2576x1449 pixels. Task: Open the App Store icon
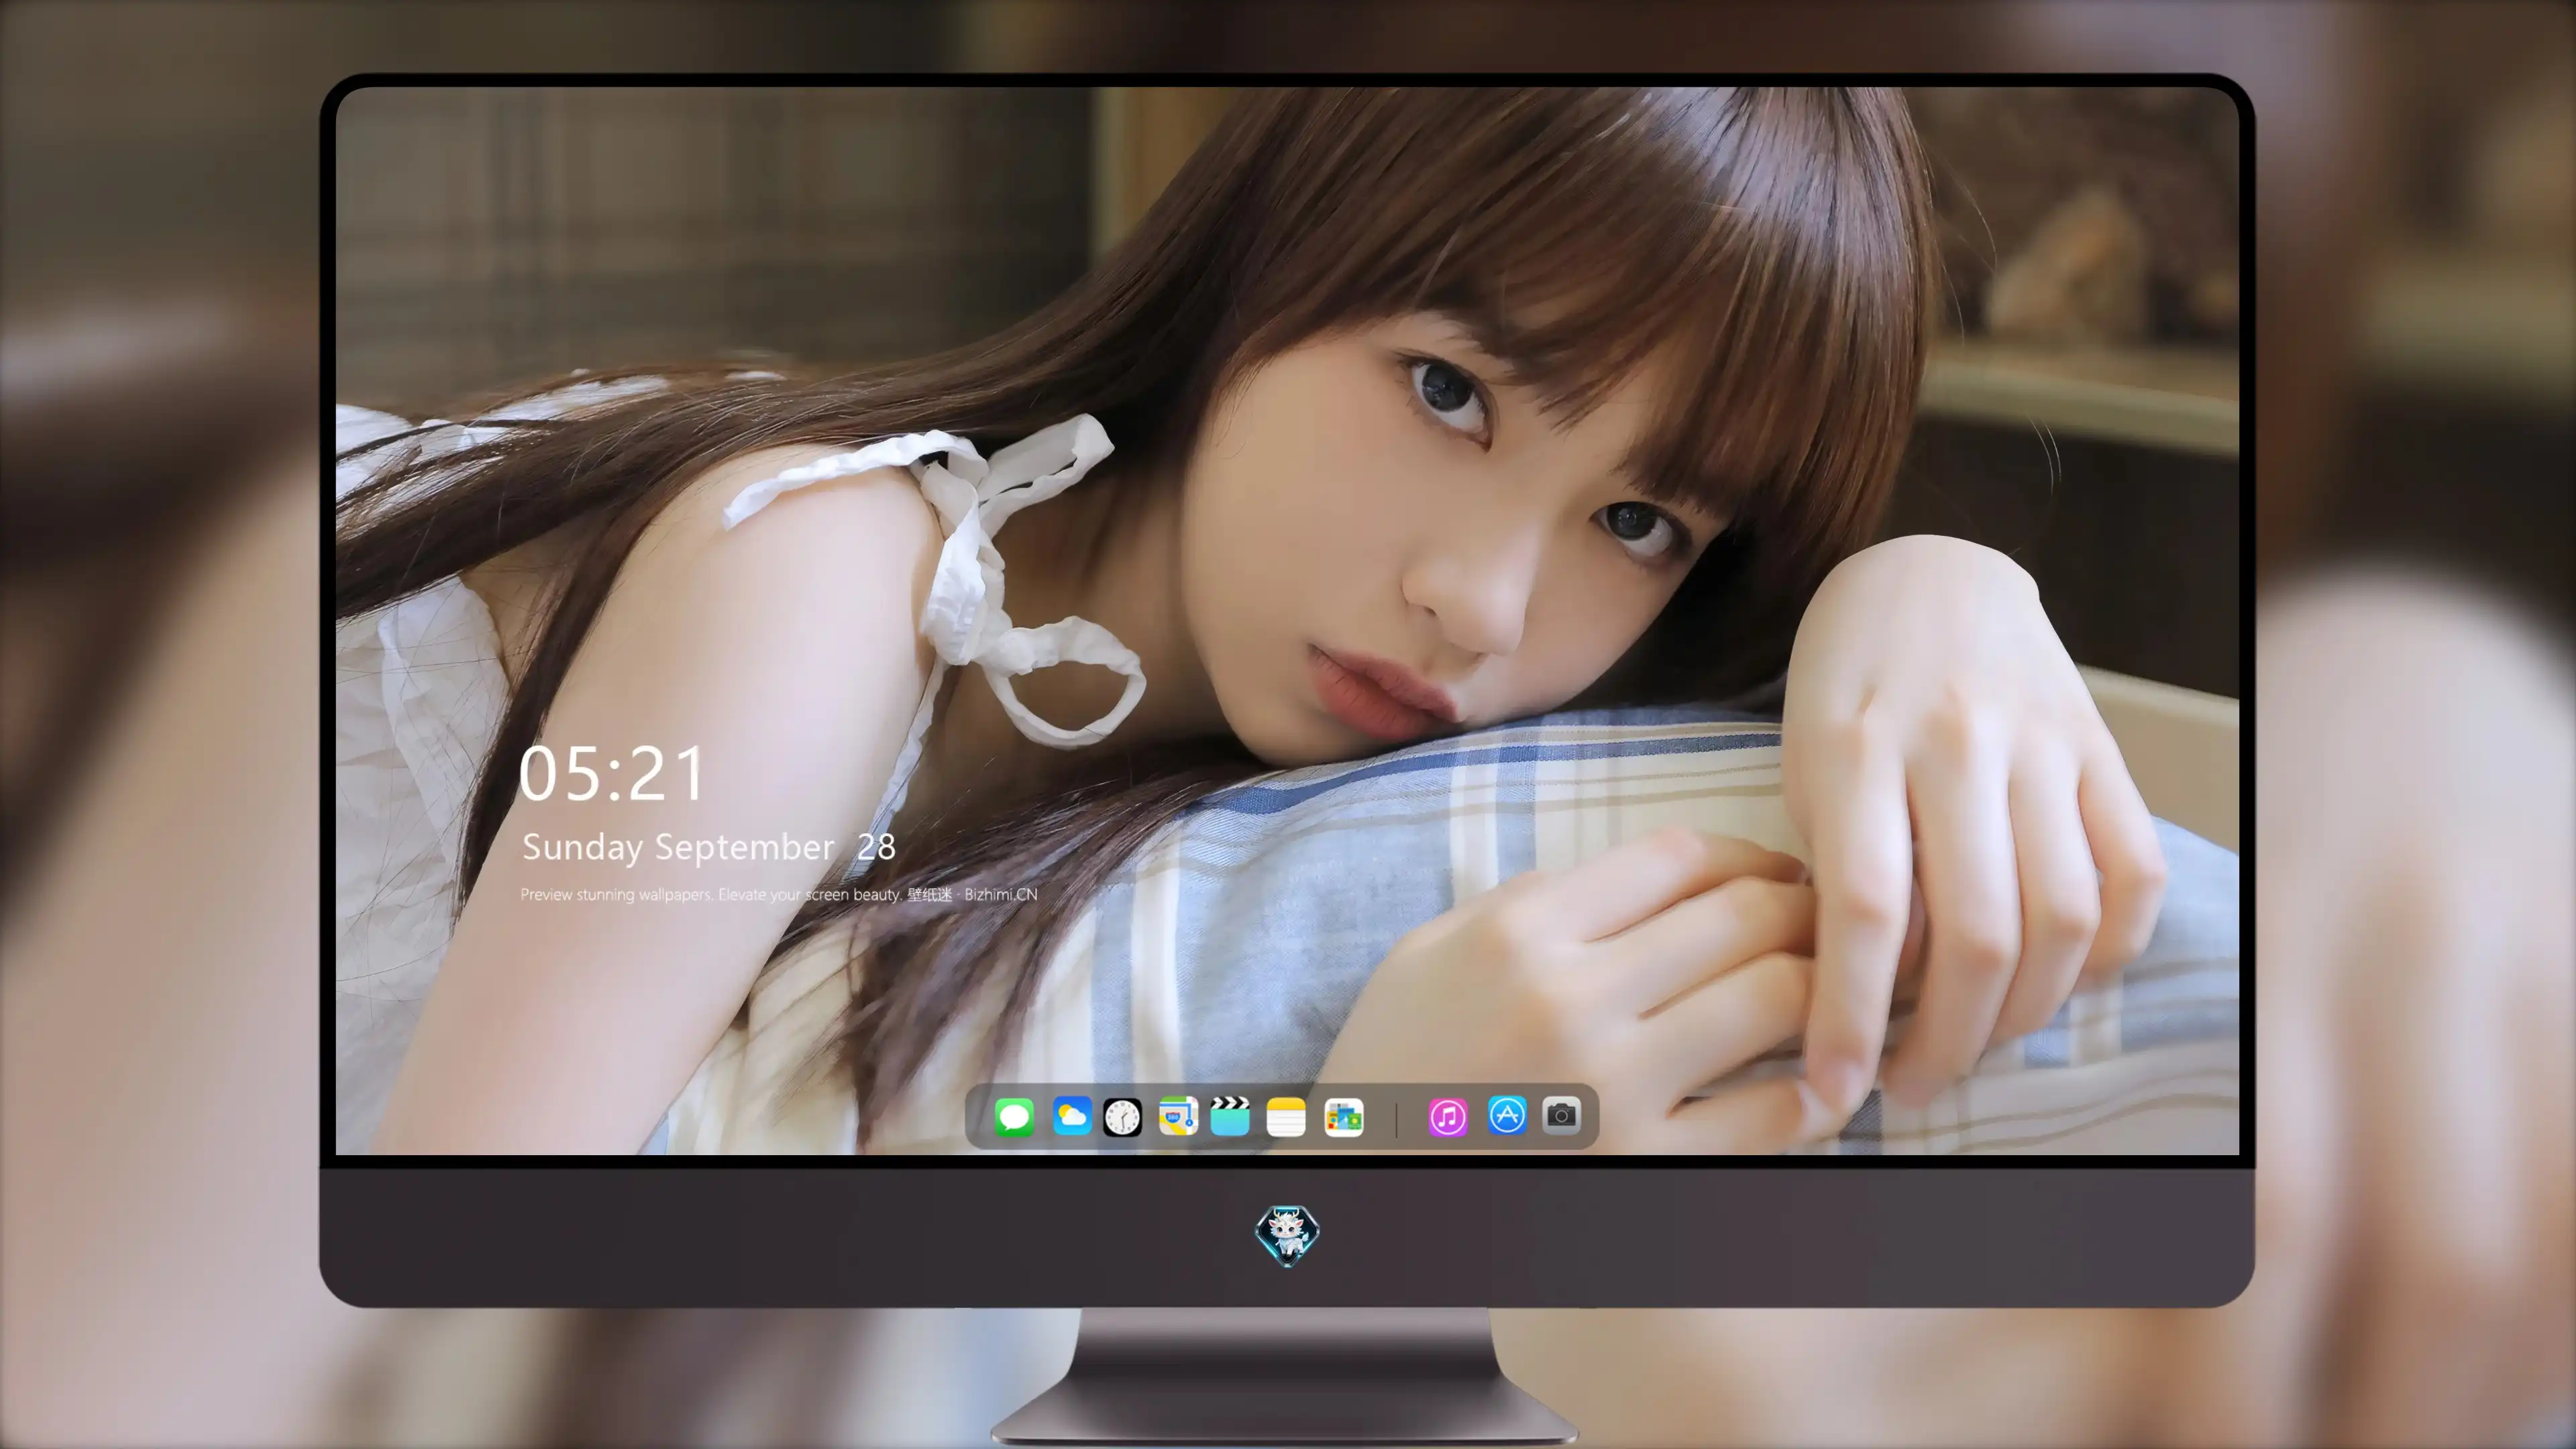tap(1507, 1115)
